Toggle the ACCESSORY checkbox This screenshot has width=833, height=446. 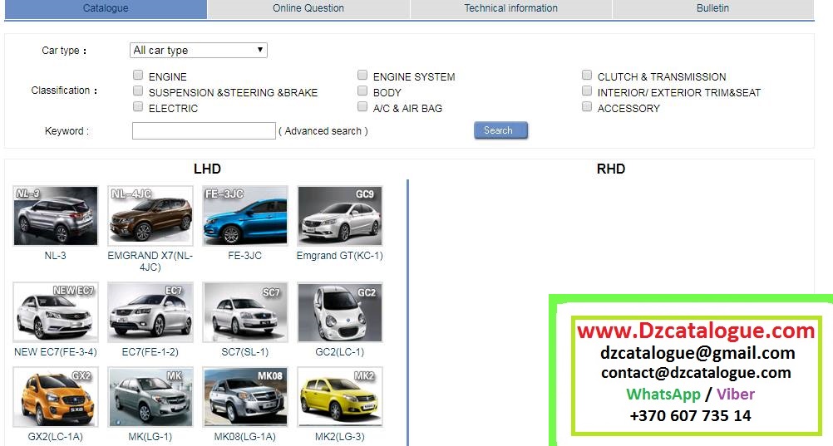click(586, 106)
